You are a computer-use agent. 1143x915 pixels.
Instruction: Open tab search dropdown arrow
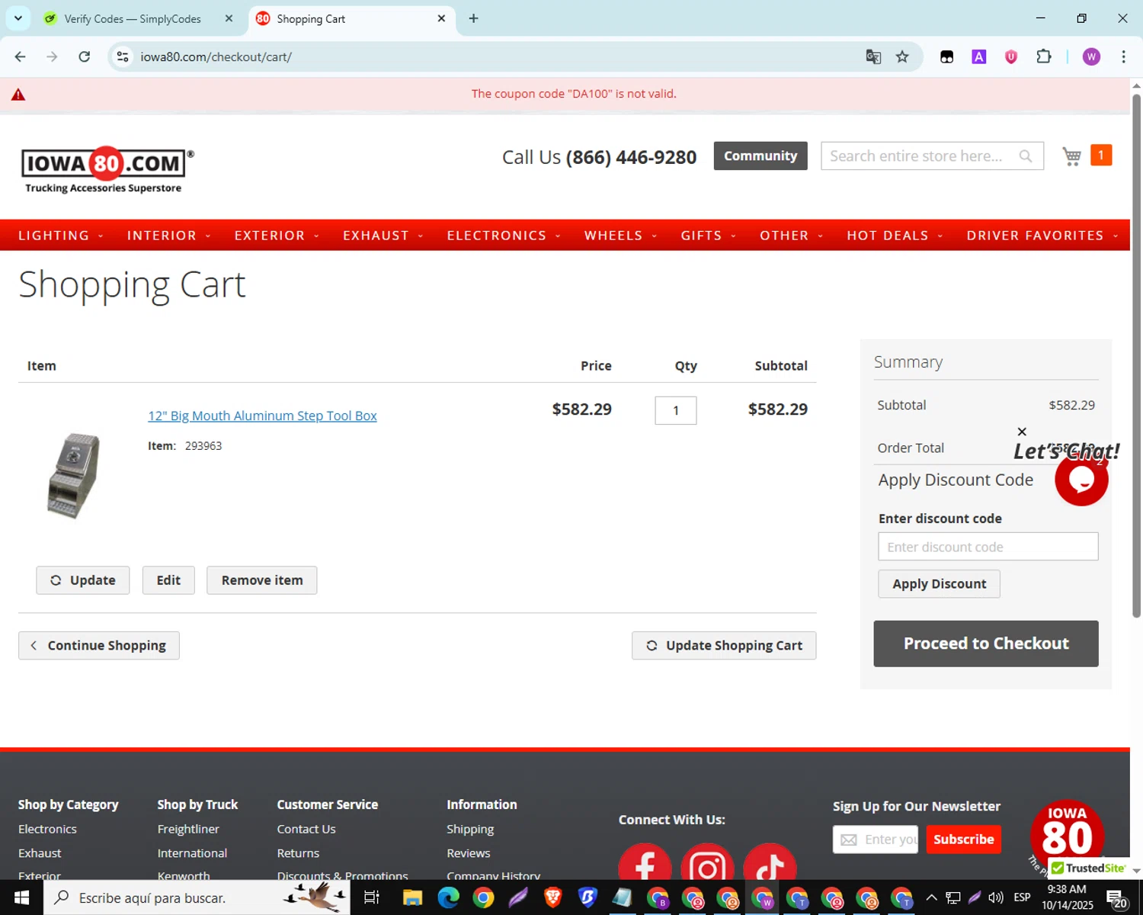18,18
